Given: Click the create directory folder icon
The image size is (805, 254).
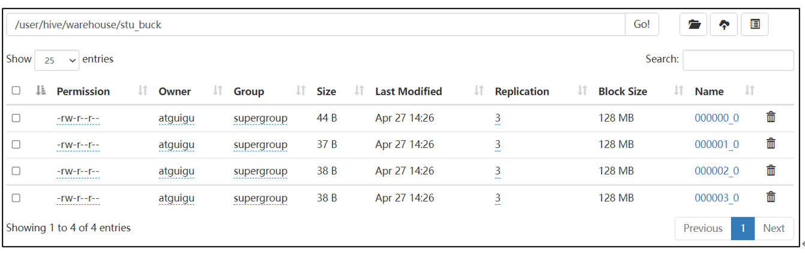Looking at the screenshot, I should [x=694, y=25].
